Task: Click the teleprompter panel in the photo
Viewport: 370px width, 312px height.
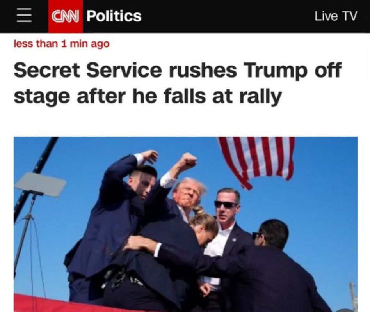Action: point(41,184)
